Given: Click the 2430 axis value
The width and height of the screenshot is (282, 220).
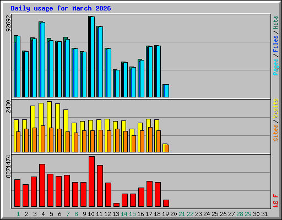Looking at the screenshot, I should coord(8,107).
